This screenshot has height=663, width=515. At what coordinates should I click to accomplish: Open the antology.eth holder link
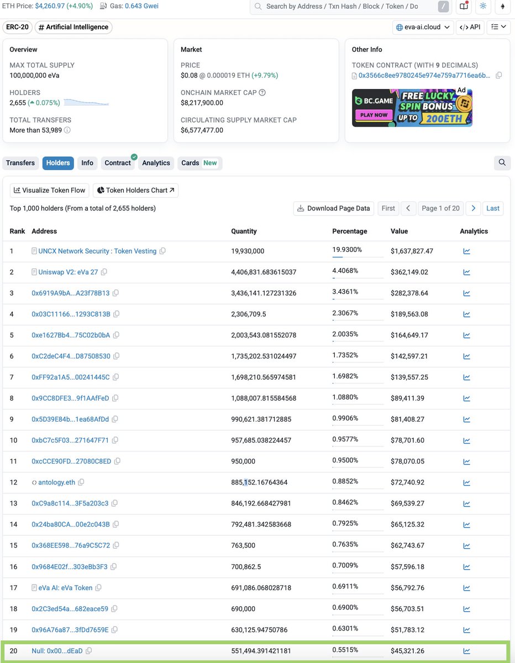point(57,482)
